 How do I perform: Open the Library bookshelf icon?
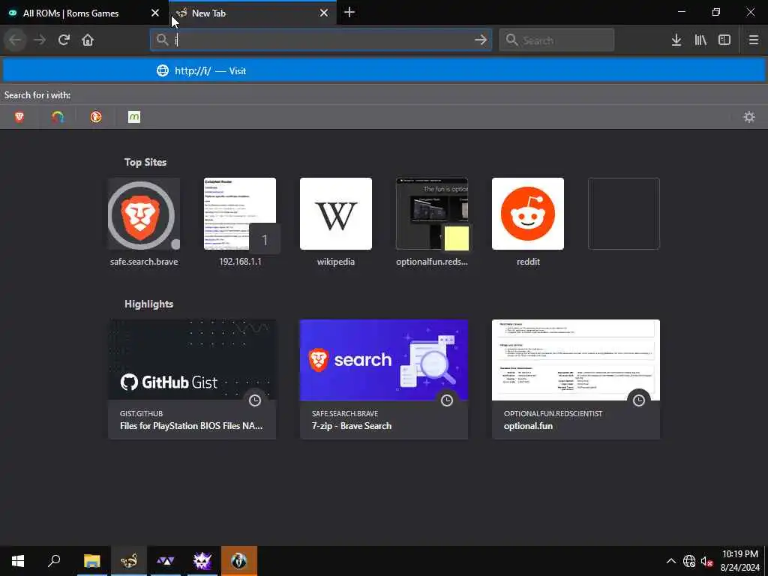pos(700,40)
